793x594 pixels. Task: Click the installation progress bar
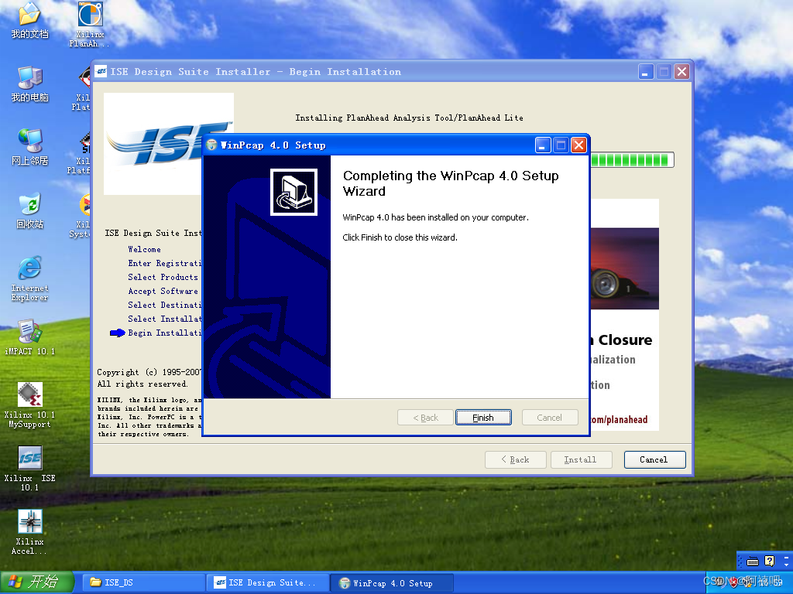pos(632,160)
